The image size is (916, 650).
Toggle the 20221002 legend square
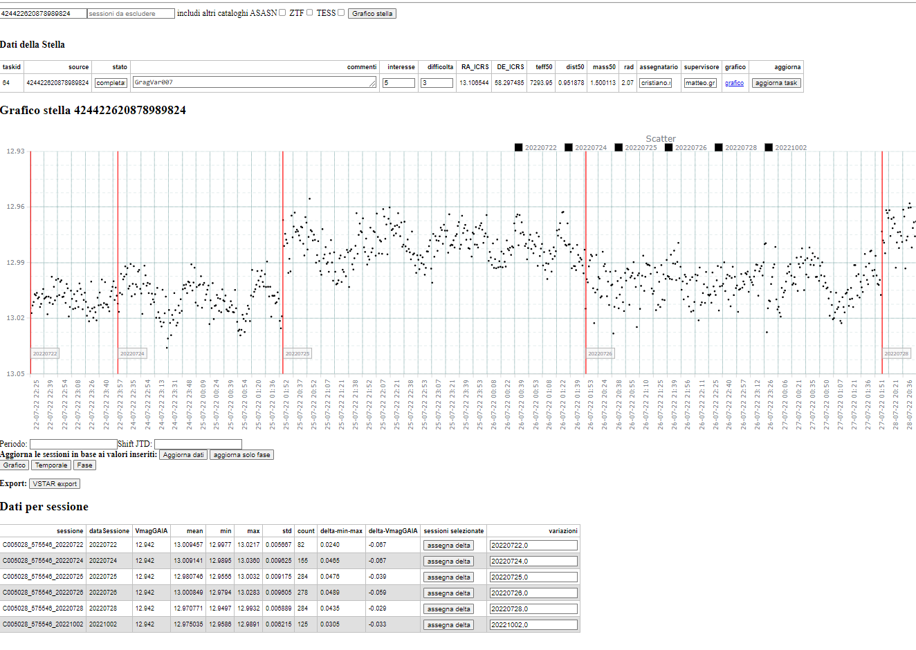coord(769,147)
